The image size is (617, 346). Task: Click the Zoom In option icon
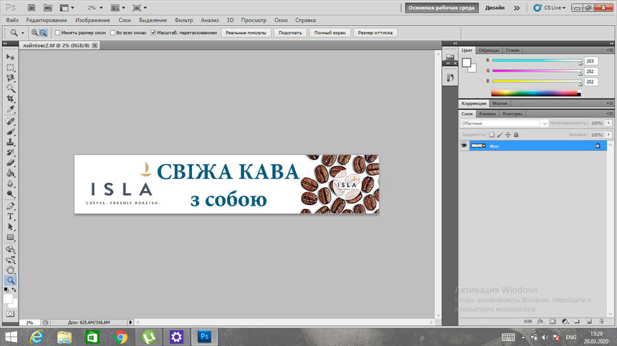tap(34, 33)
